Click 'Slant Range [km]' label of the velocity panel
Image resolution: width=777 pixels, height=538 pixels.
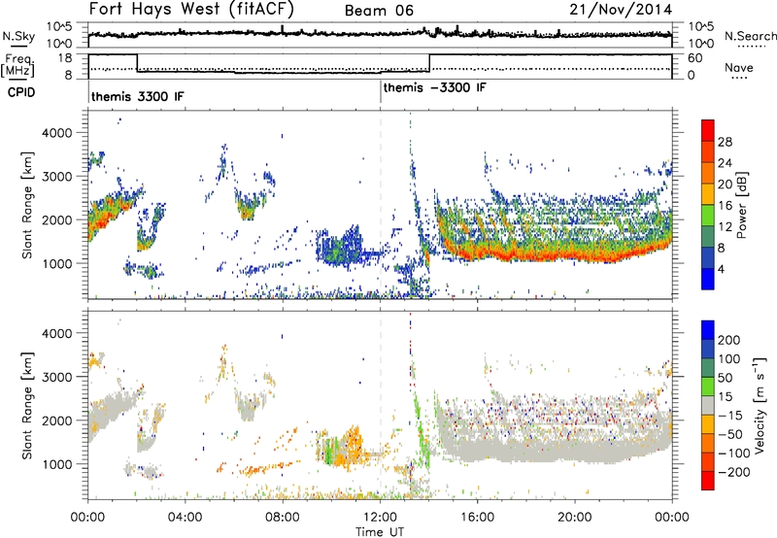[x=27, y=405]
